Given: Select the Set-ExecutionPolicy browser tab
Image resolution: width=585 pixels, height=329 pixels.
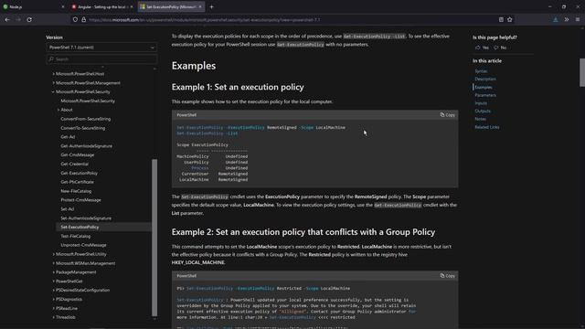Looking at the screenshot, I should (x=172, y=6).
